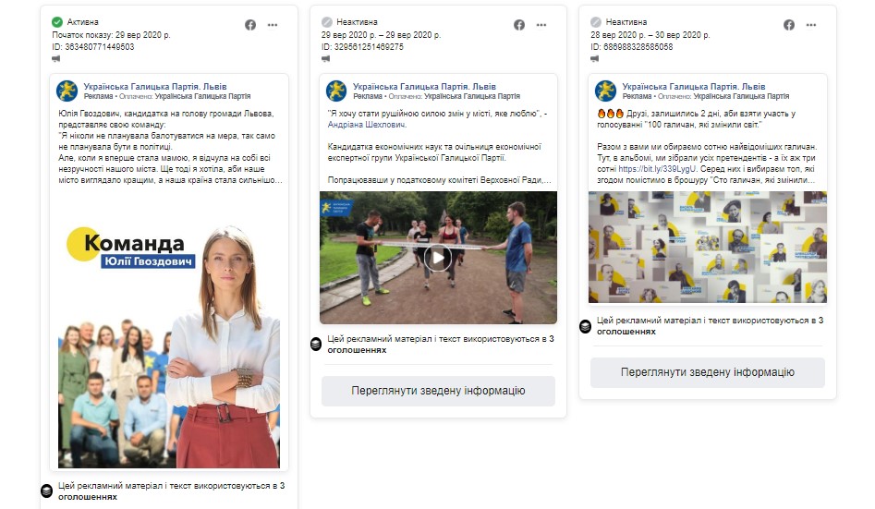Click green Активна status checkmark

[57, 22]
